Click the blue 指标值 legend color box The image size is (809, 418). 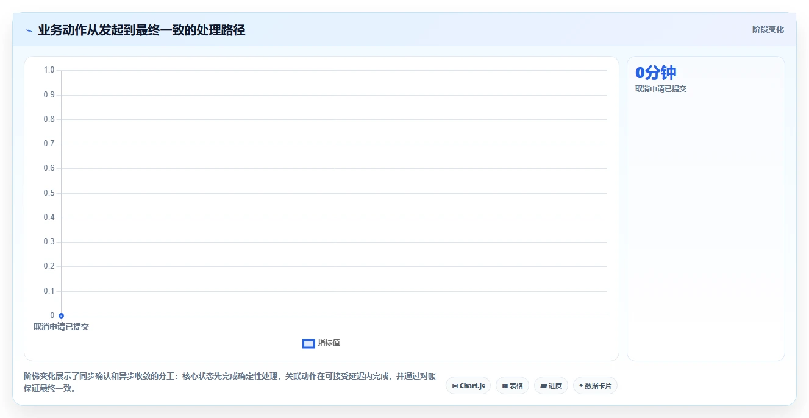308,344
